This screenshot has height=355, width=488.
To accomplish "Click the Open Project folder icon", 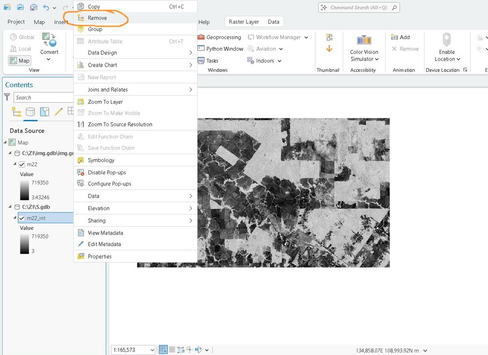I will point(20,7).
